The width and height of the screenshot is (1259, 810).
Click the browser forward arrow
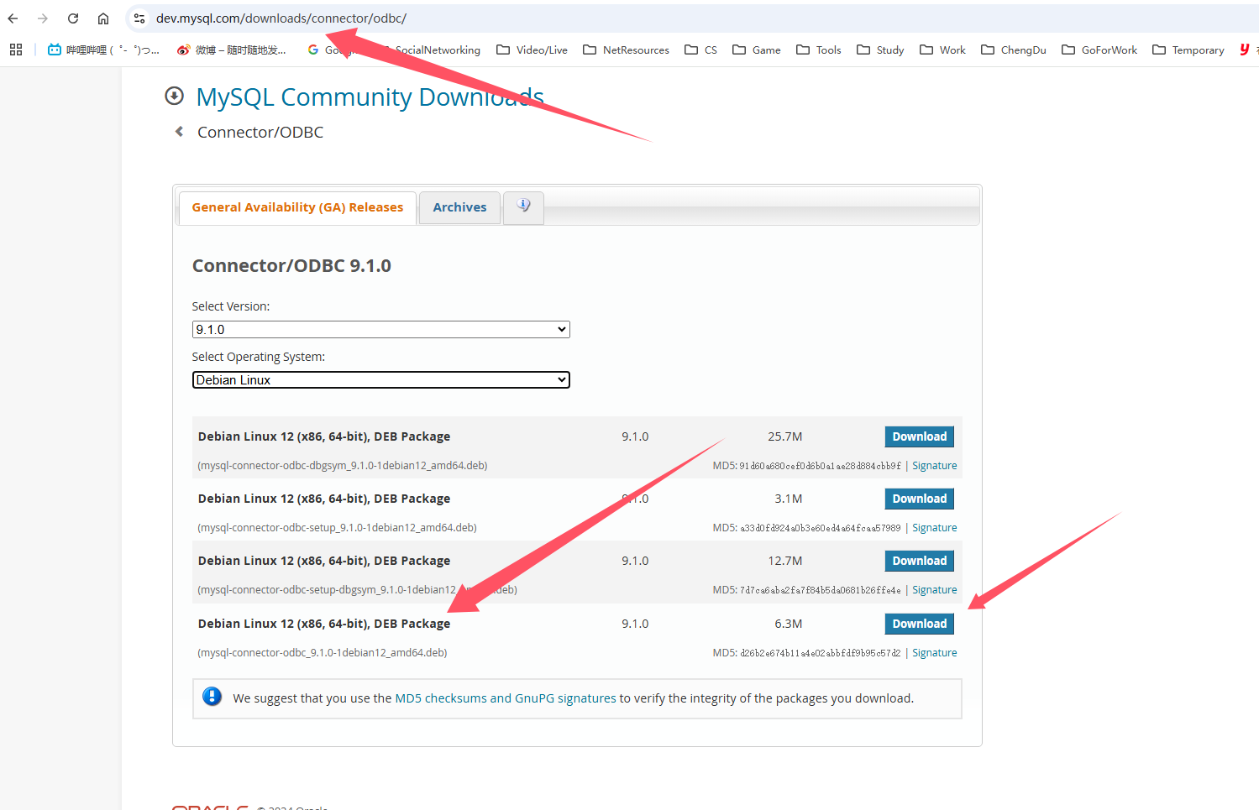43,18
